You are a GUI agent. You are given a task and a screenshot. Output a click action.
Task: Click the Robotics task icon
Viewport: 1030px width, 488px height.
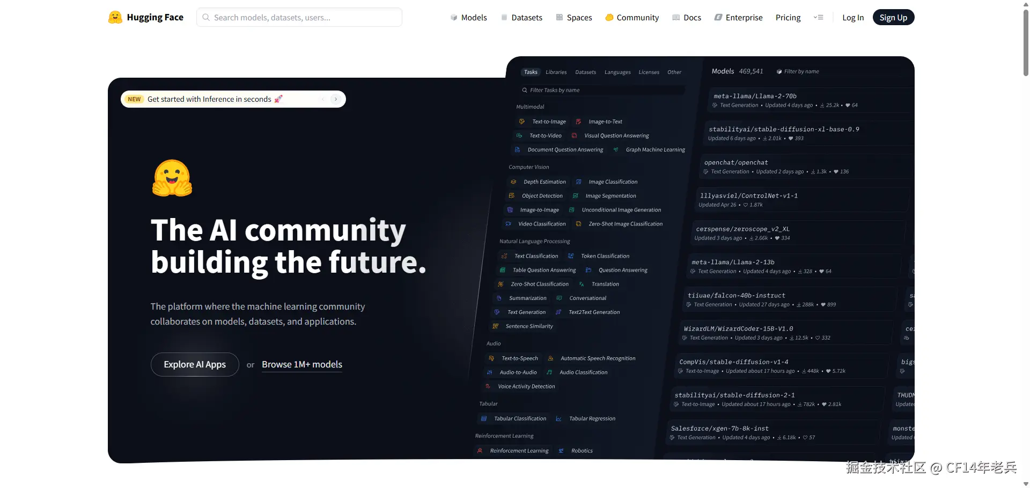tap(561, 451)
